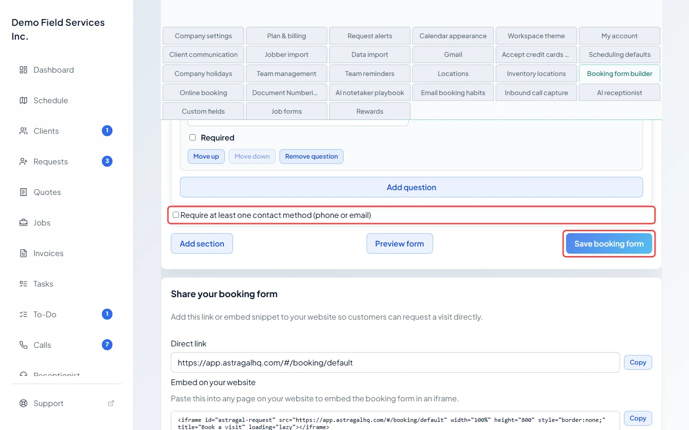Click Remove question button
689x430 pixels.
[311, 156]
